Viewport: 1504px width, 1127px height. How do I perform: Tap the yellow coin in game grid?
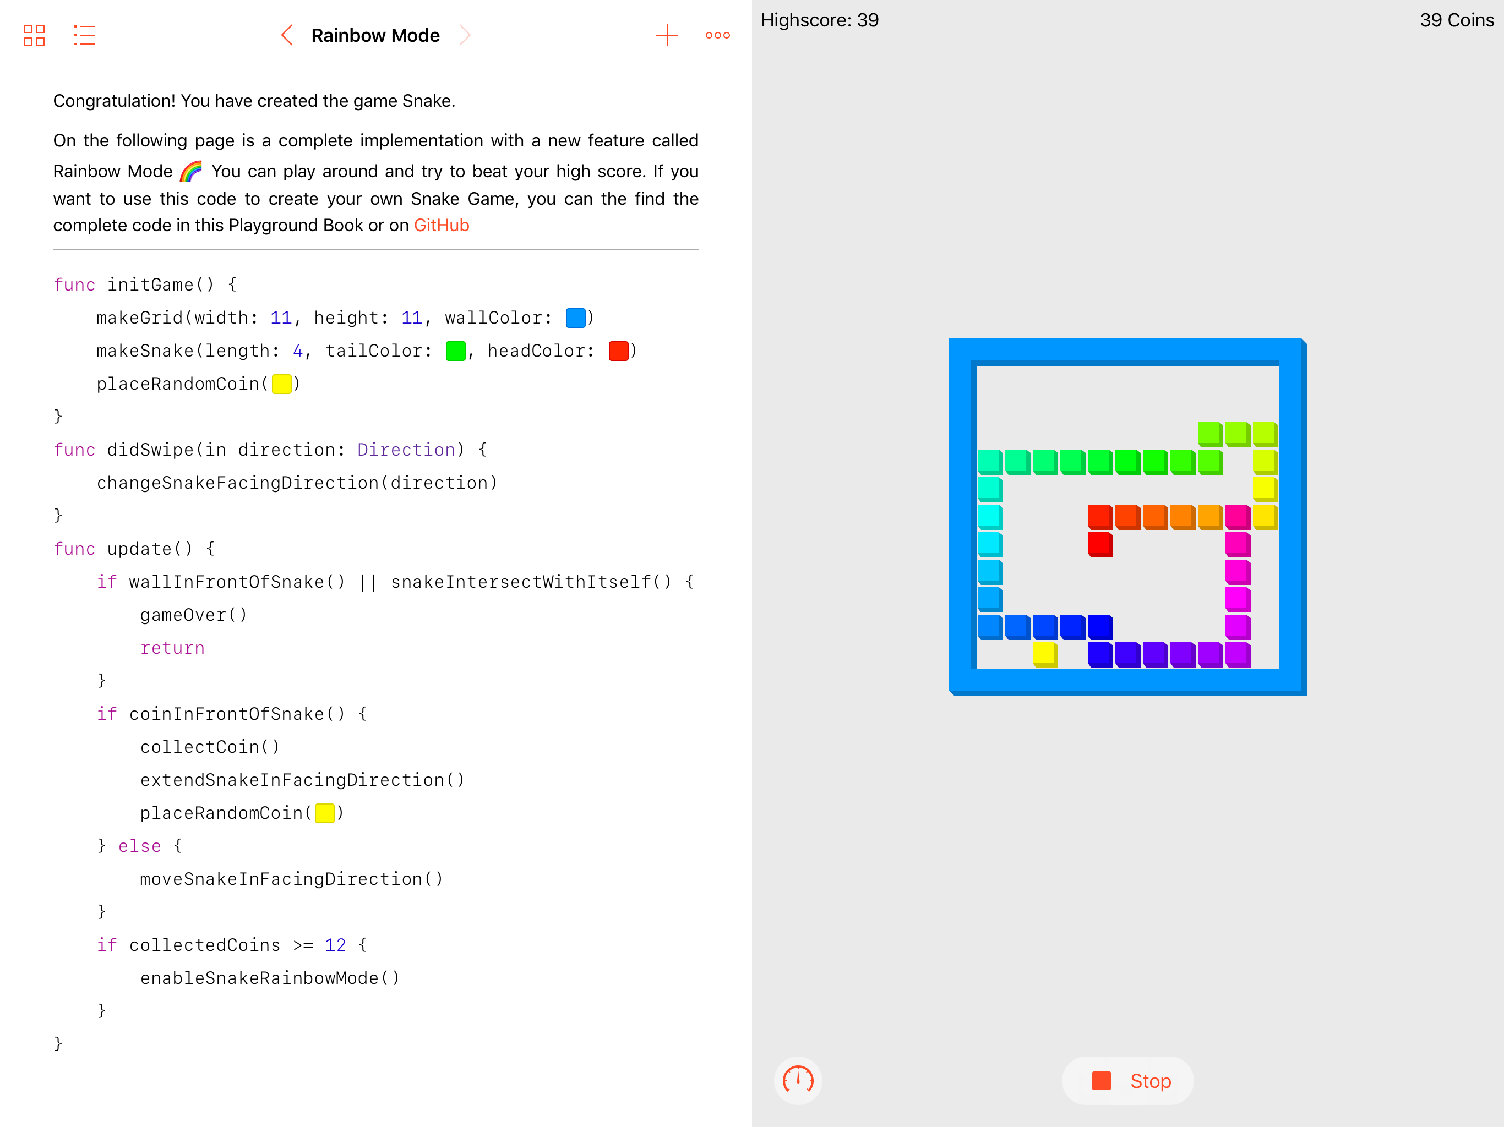(x=1044, y=654)
